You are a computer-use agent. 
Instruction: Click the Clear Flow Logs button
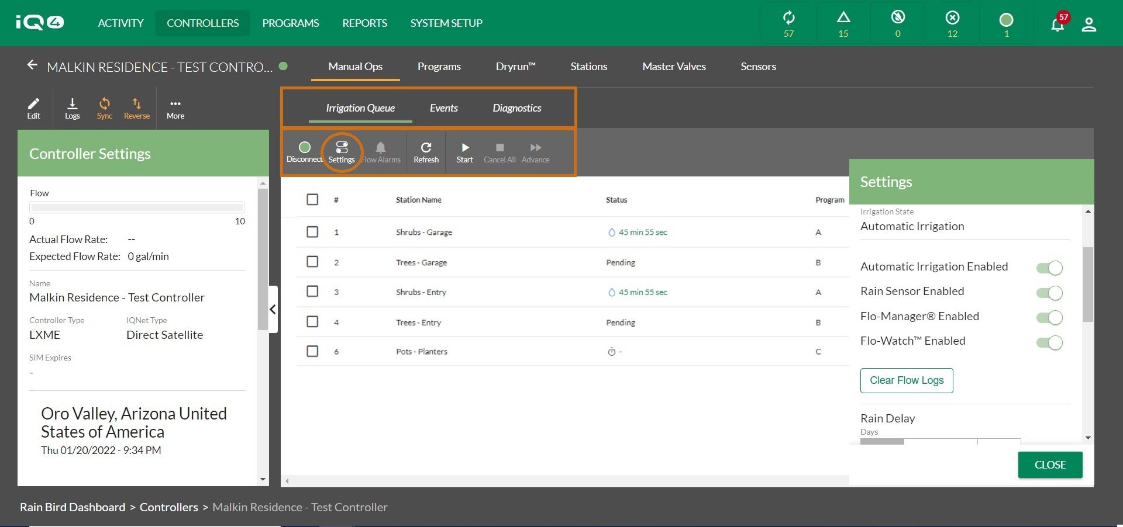907,380
